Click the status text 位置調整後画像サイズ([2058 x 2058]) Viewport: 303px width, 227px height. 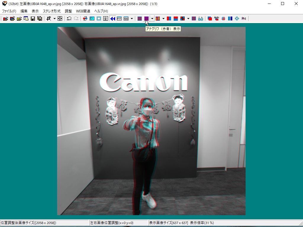28,223
